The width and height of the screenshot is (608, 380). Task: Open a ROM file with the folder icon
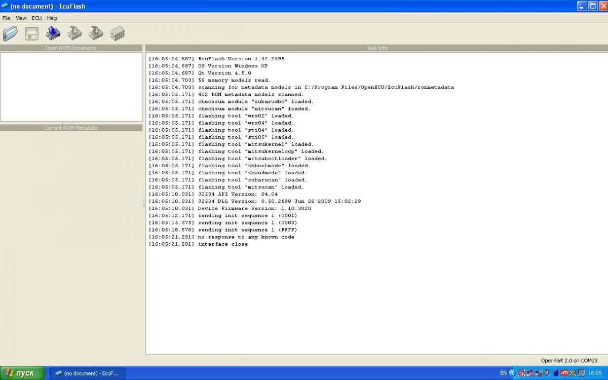(x=11, y=34)
